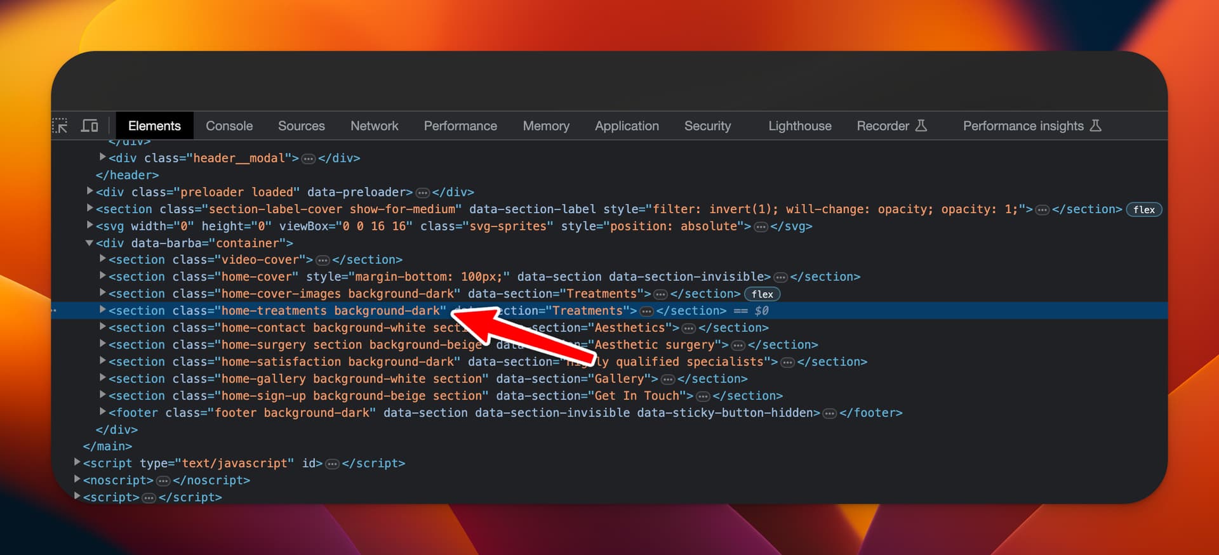The height and width of the screenshot is (555, 1219).
Task: Expand the video-cover section node
Action: point(103,259)
